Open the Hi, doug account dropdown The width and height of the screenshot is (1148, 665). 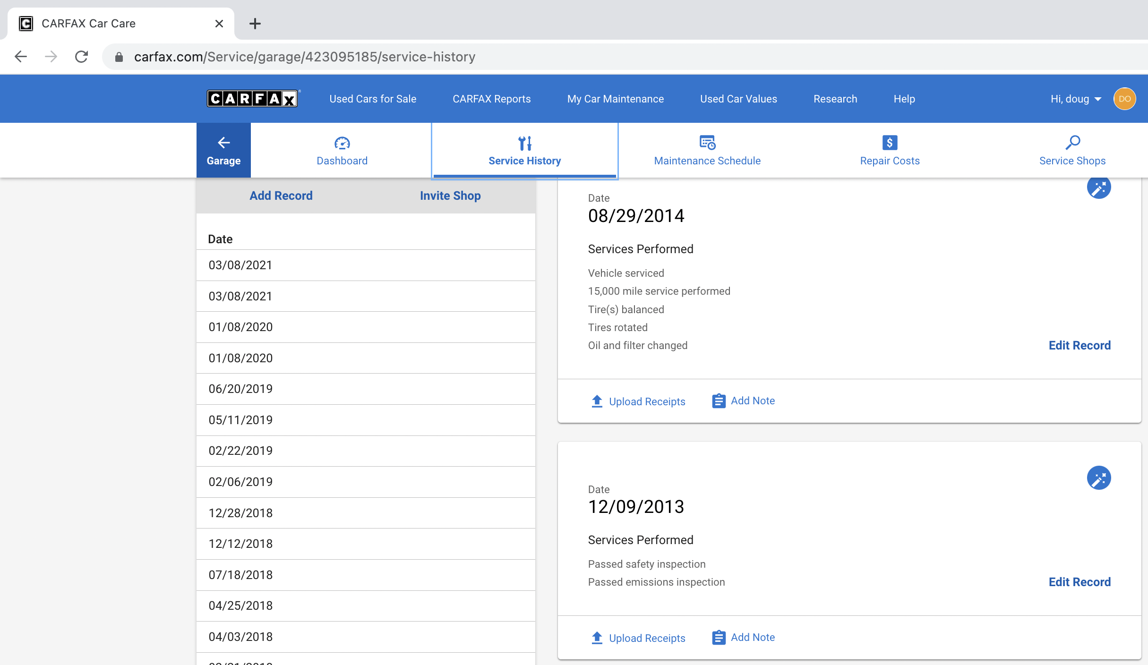(x=1076, y=99)
